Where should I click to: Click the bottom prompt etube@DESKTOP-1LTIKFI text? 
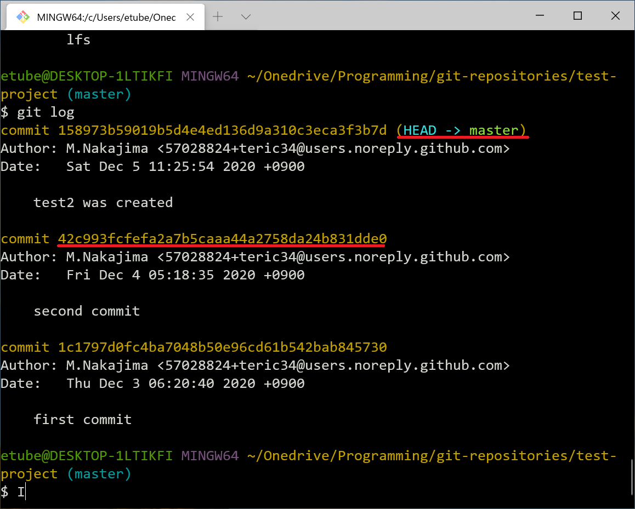(87, 456)
